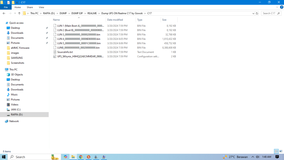Open weather widget 27°C Berawan
Image resolution: width=284 pixels, height=160 pixels.
(235, 157)
